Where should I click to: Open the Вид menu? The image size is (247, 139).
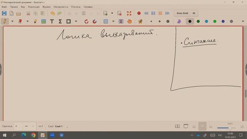tap(23, 7)
